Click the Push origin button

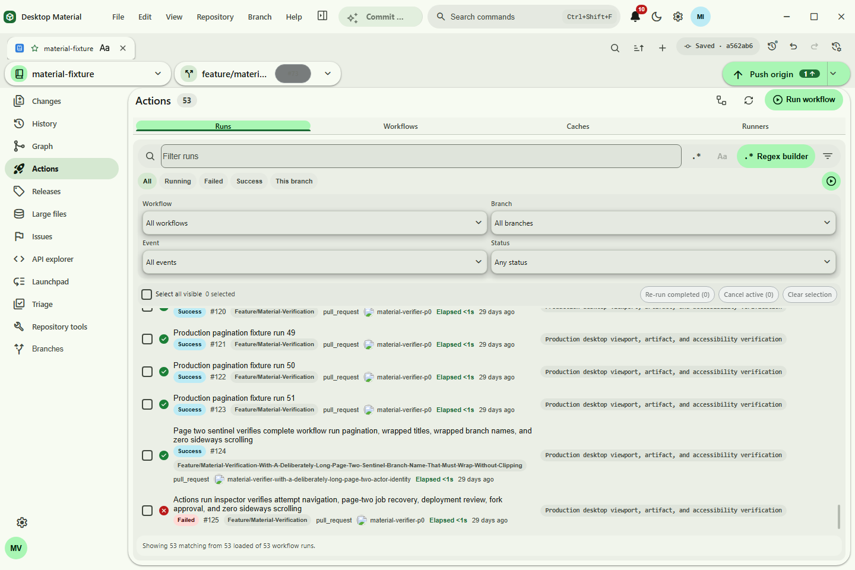(775, 74)
